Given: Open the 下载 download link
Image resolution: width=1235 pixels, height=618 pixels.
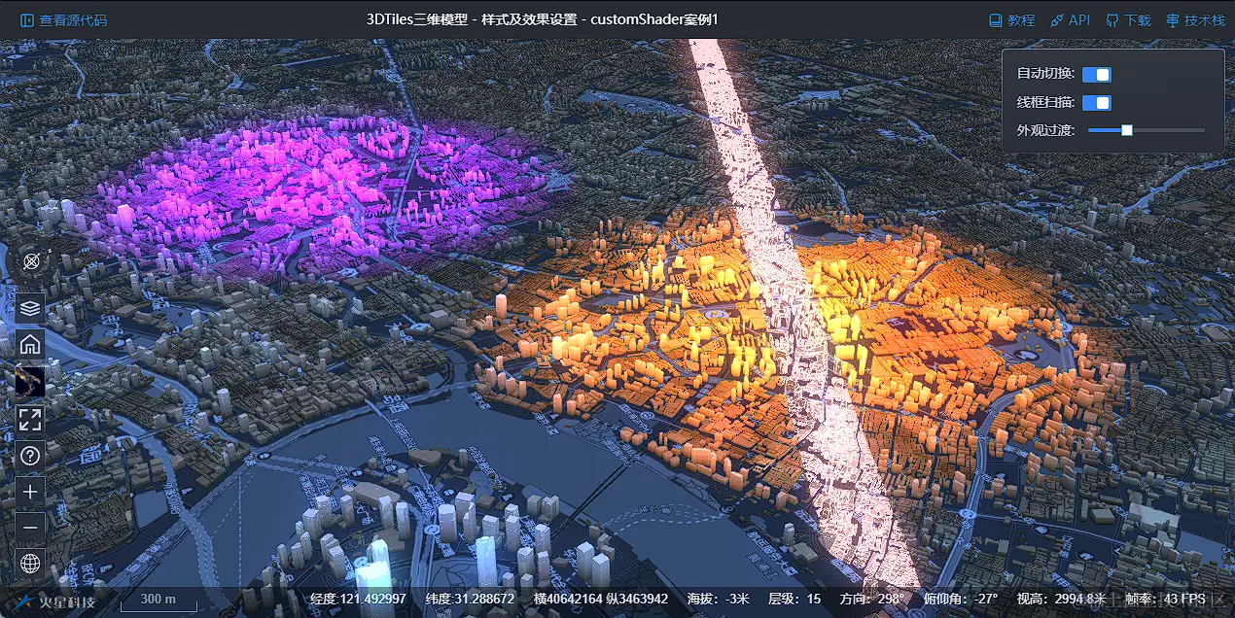Looking at the screenshot, I should 1128,19.
